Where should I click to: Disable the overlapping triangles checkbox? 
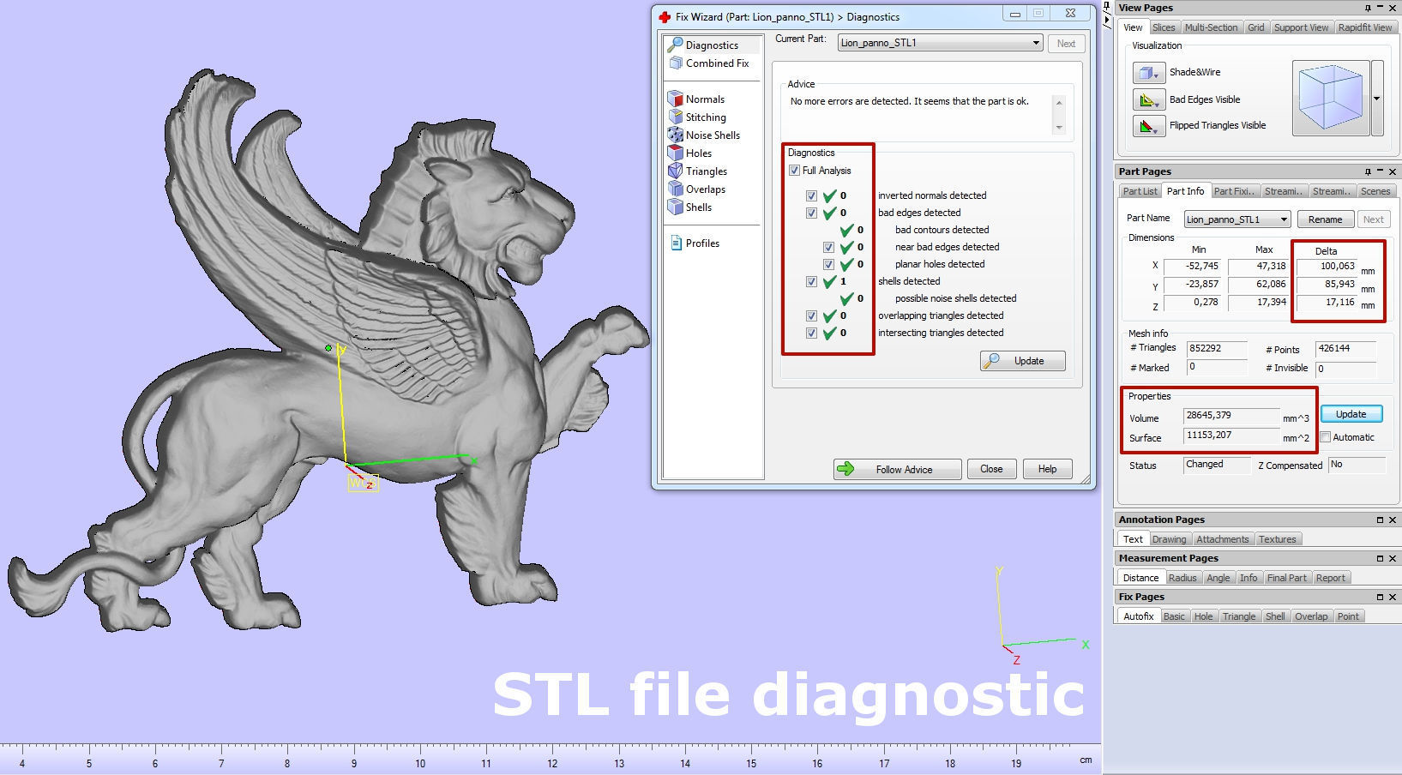click(x=811, y=315)
